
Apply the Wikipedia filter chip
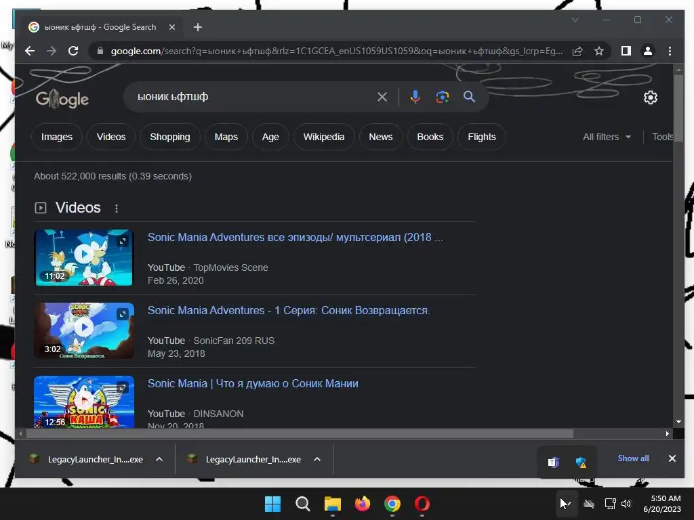tap(324, 137)
